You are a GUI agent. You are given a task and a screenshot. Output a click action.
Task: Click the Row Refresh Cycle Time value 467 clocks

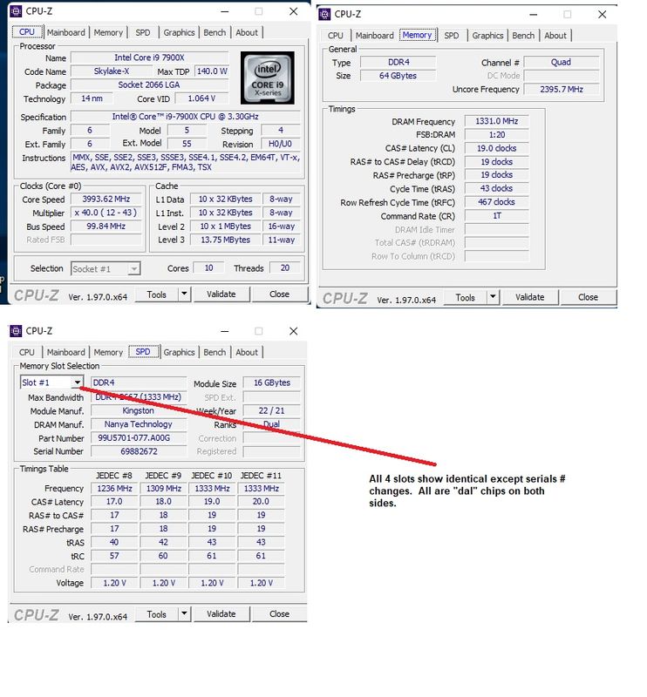497,202
